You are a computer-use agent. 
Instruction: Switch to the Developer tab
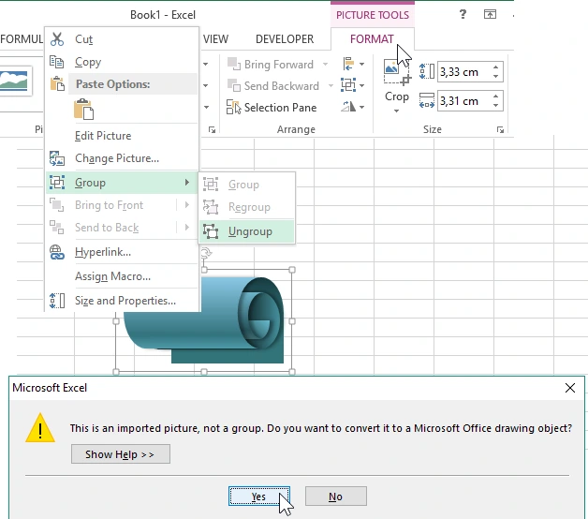click(285, 39)
